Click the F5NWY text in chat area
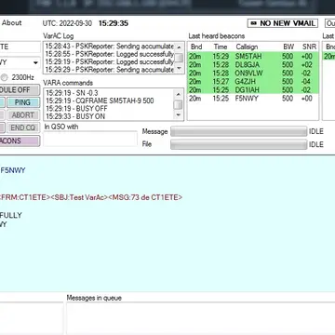Screen dimensions: 335x335 pyautogui.click(x=13, y=170)
